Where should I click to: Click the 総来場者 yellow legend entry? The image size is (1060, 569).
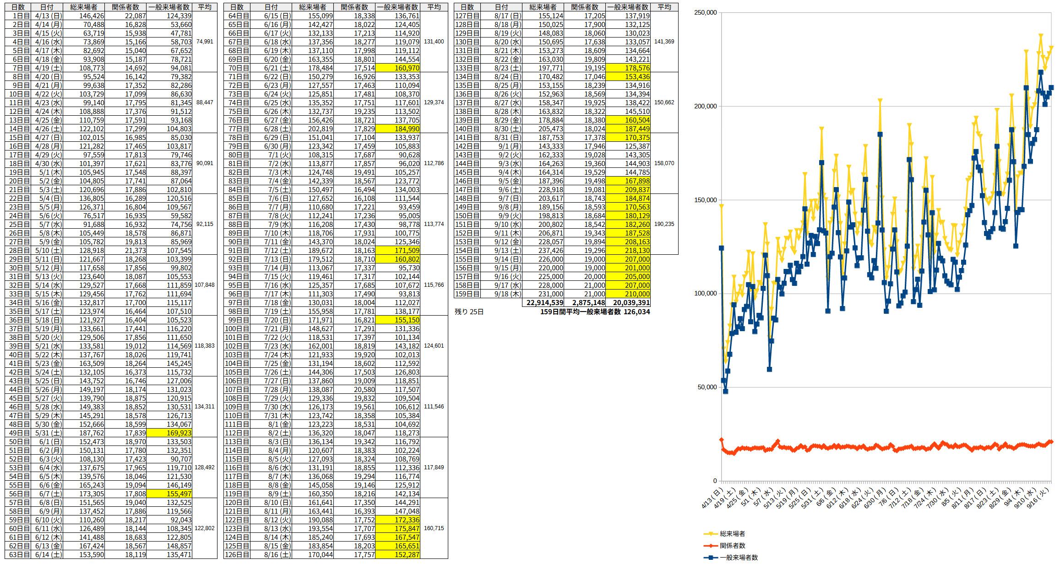pyautogui.click(x=725, y=534)
